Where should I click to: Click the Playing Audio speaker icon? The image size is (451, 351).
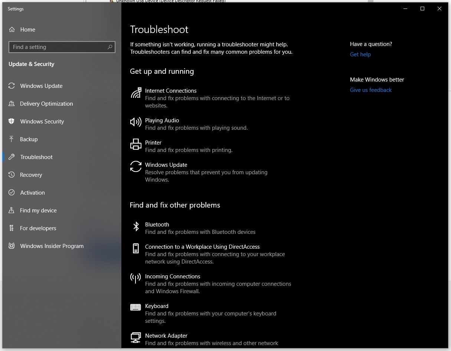136,122
